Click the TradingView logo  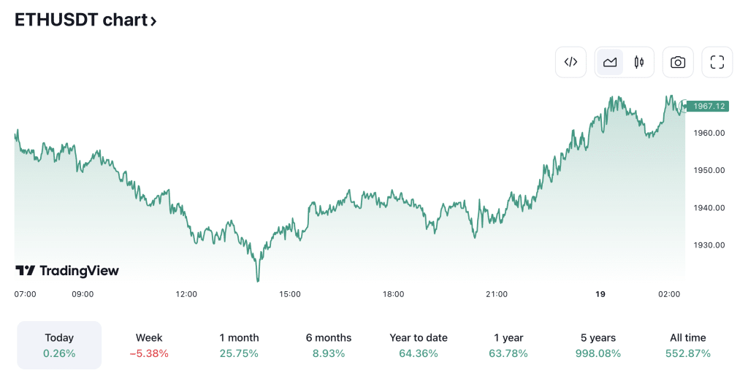point(67,271)
